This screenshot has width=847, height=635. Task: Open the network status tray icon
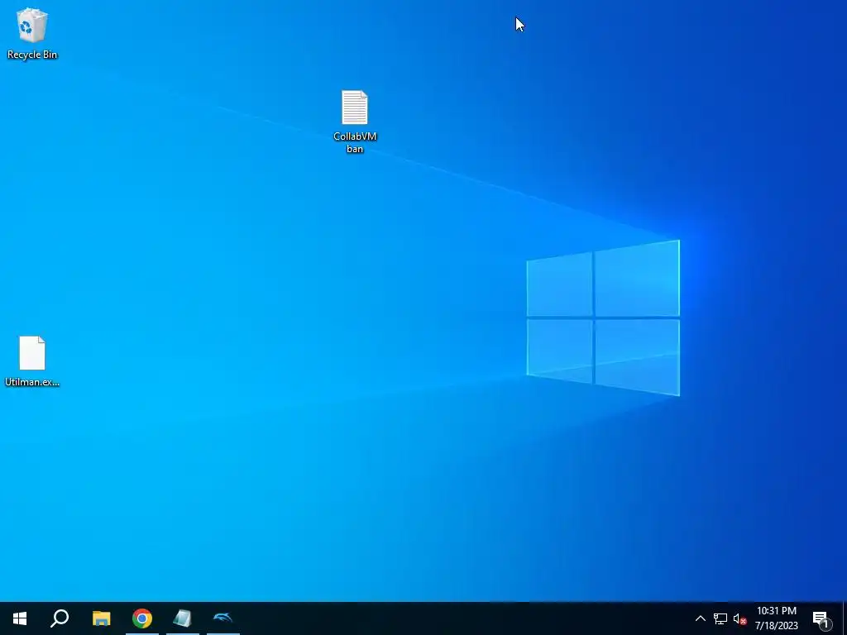click(720, 618)
